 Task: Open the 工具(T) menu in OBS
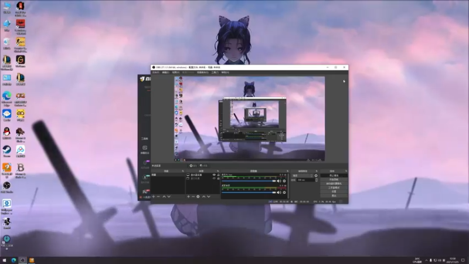pyautogui.click(x=215, y=72)
